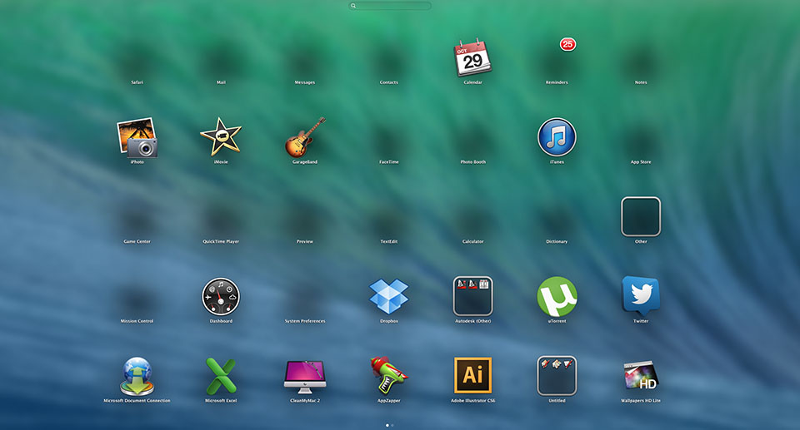Switch to second Launchpad page dot
Image resolution: width=800 pixels, height=430 pixels.
tap(392, 425)
